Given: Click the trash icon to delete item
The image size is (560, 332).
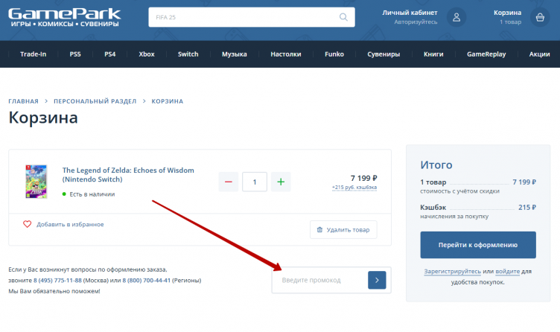Looking at the screenshot, I should tap(319, 230).
